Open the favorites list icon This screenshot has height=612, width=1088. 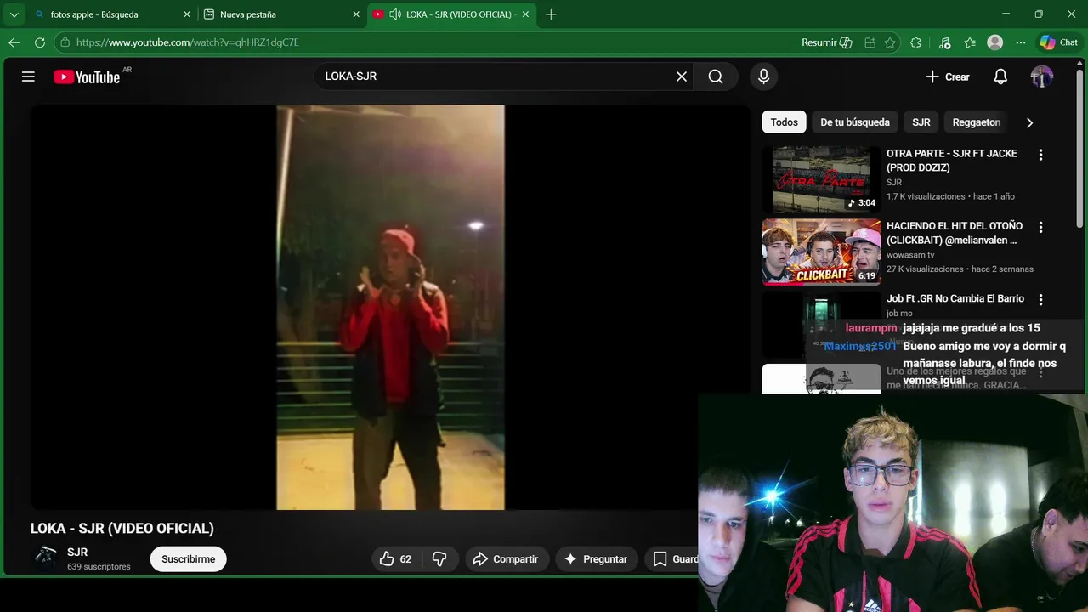pos(970,42)
